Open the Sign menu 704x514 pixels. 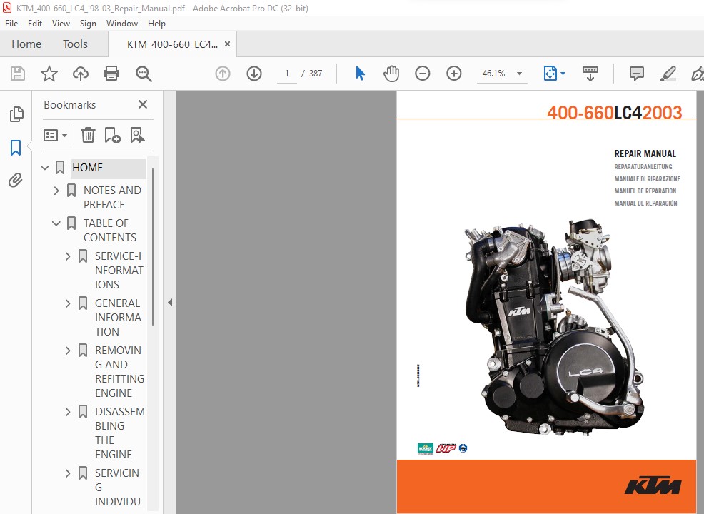point(88,24)
